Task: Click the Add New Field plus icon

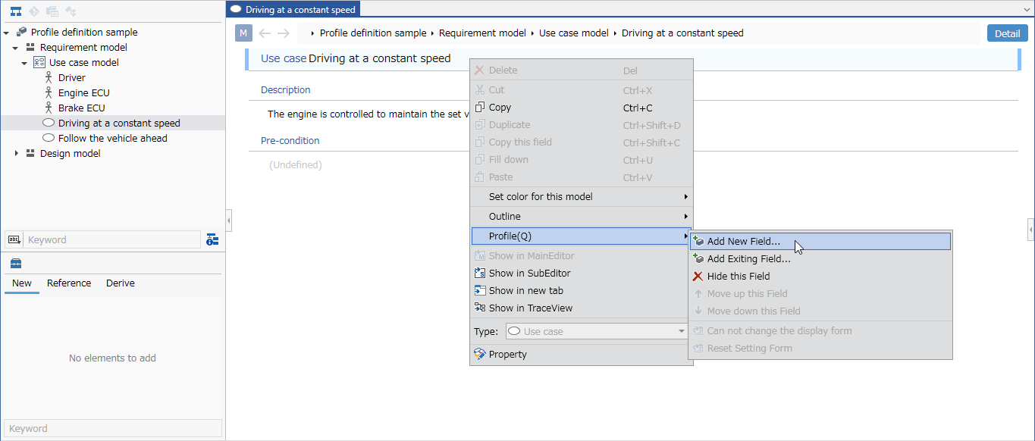Action: click(x=698, y=241)
